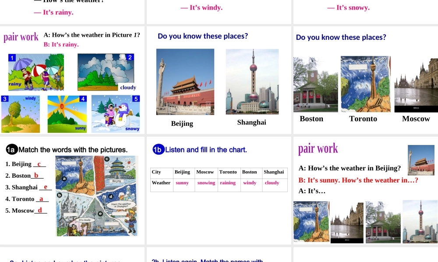This screenshot has height=262, width=438.
Task: Click the purple 'pair work' title above Beijing dialogue
Action: click(x=318, y=148)
